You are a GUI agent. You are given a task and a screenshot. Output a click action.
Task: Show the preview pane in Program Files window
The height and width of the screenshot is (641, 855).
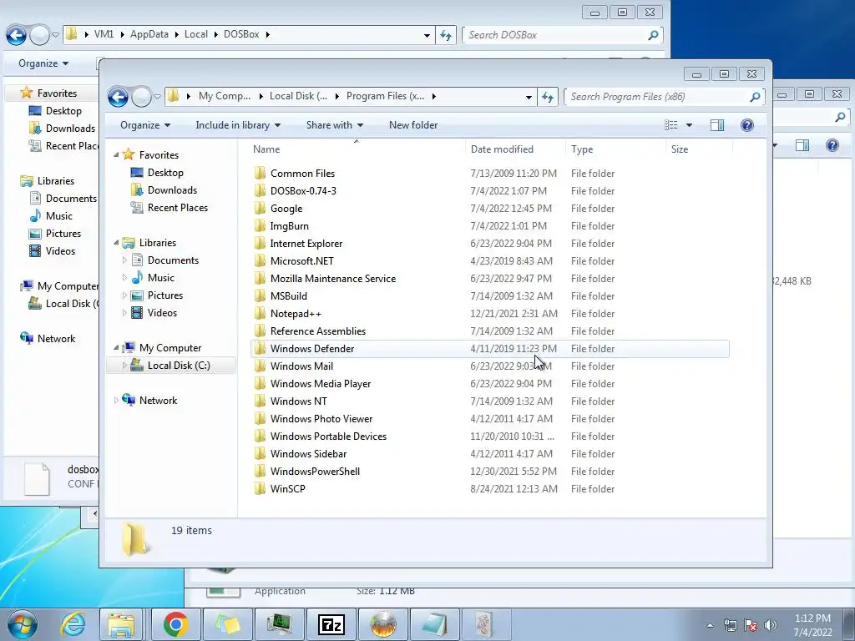point(717,125)
